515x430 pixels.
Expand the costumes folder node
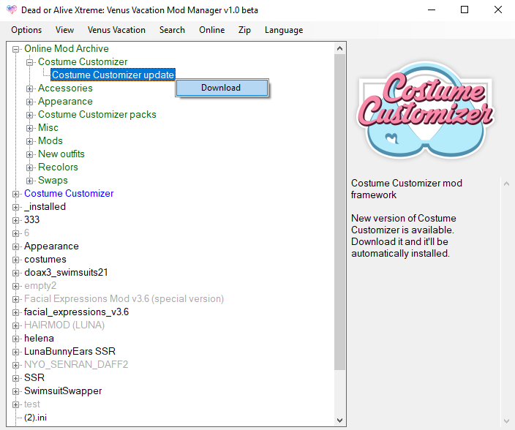[15, 260]
